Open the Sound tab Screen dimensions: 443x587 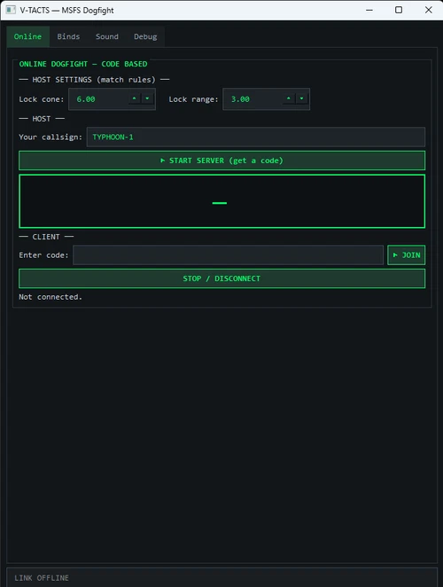(107, 36)
